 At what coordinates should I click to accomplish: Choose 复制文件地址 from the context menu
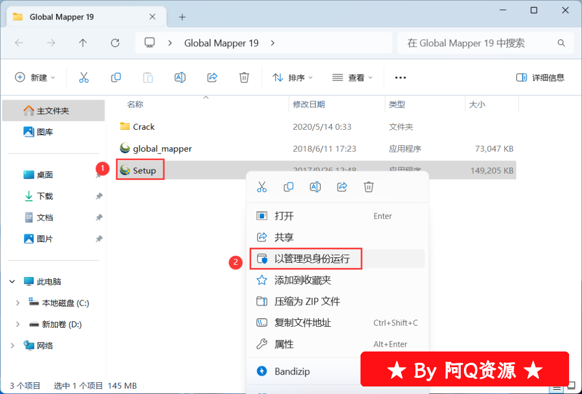point(337,323)
